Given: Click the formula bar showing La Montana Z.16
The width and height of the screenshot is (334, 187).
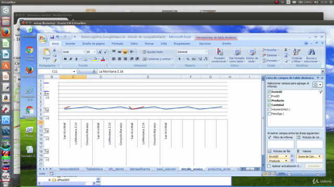Looking at the screenshot, I should coord(209,72).
